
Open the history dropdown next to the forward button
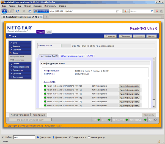click(x=13, y=11)
